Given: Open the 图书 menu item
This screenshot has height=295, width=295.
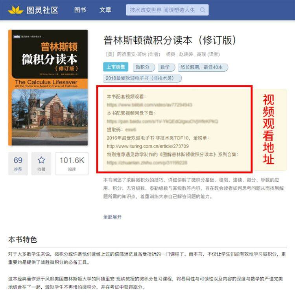Looking at the screenshot, I should [x=80, y=10].
